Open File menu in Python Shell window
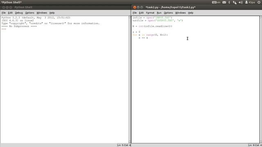The height and width of the screenshot is (147, 262). click(x=4, y=13)
